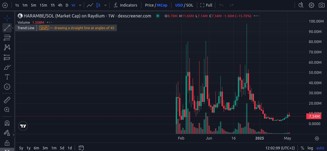Set bottom date range to 1m
This screenshot has width=327, height=151.
click(x=54, y=148)
